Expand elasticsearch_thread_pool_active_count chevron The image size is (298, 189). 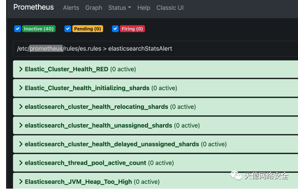coord(21,163)
